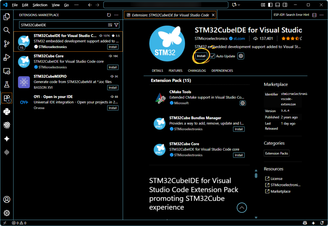Install STM32Cube Core from extension pack
This screenshot has height=226, width=328.
coord(239,155)
